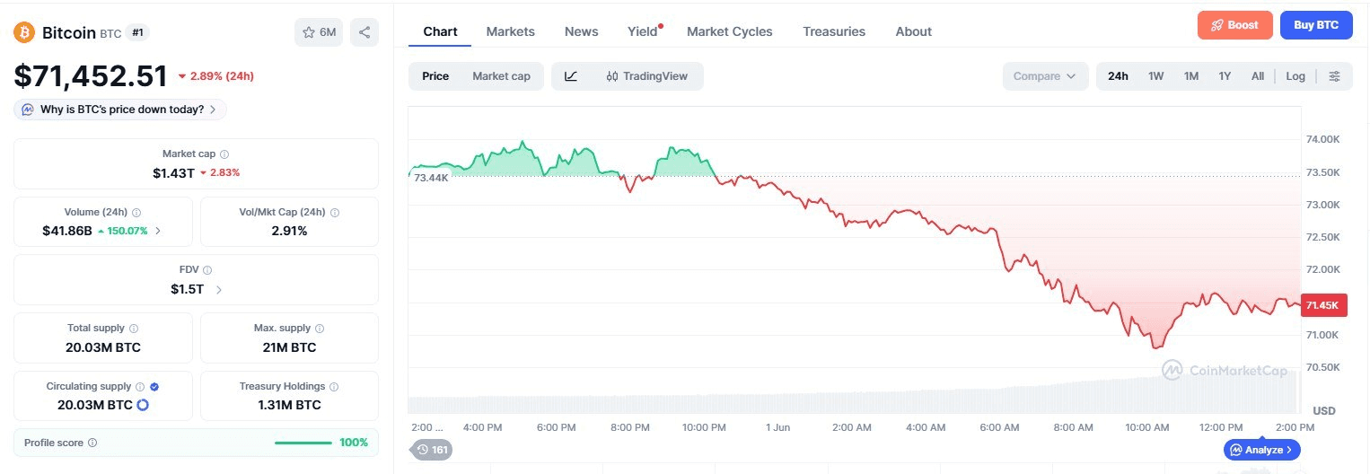The height and width of the screenshot is (474, 1370).
Task: Click Market cap info icon
Action: coord(224,154)
